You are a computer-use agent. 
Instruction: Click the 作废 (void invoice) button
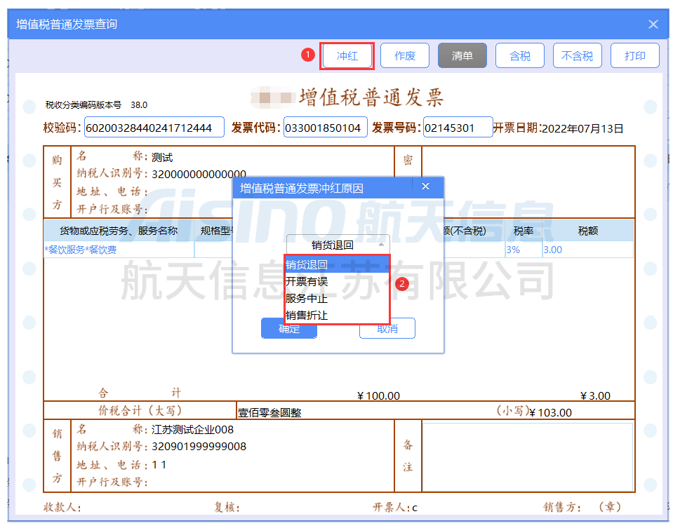pos(404,55)
